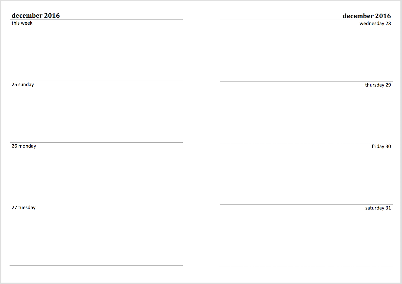Click the "thursday 29" day label
This screenshot has width=402, height=284.
click(x=378, y=85)
